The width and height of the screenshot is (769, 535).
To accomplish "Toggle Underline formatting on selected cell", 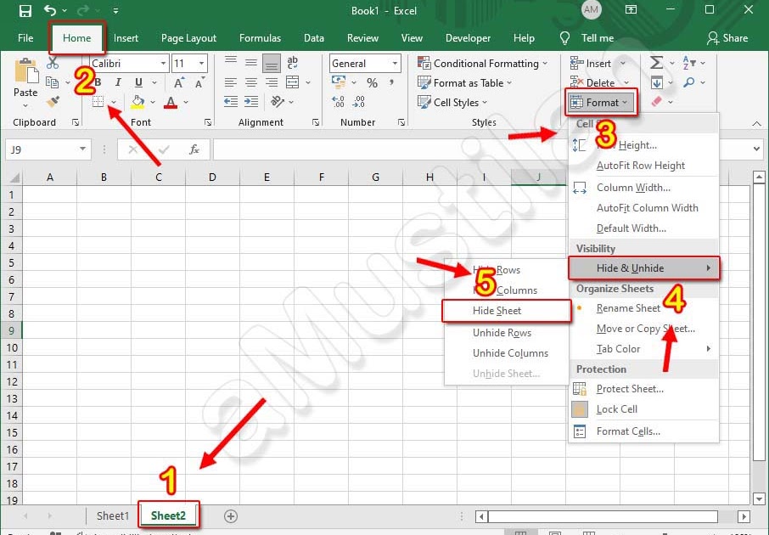I will click(138, 82).
